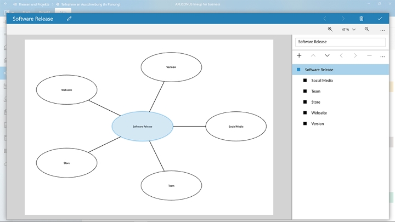Viewport: 395px width, 222px height.
Task: Move selected node up in the outline
Action: [x=313, y=55]
